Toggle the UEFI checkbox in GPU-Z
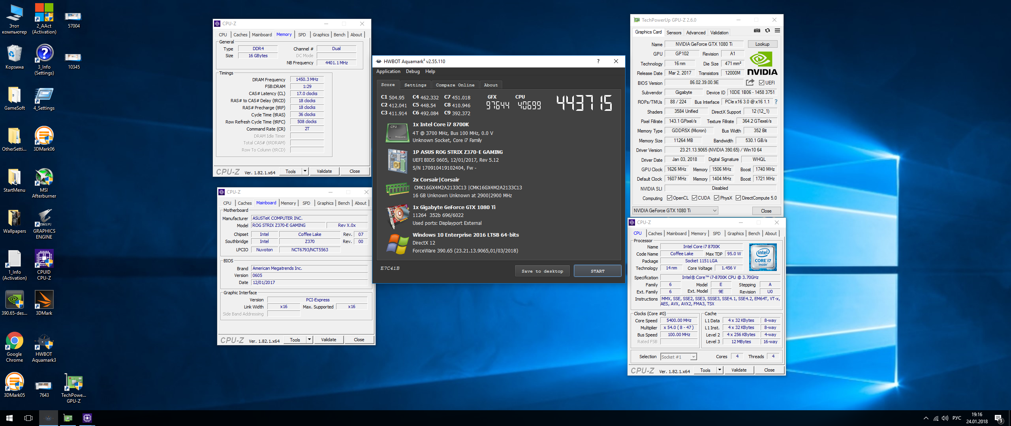 tap(761, 83)
